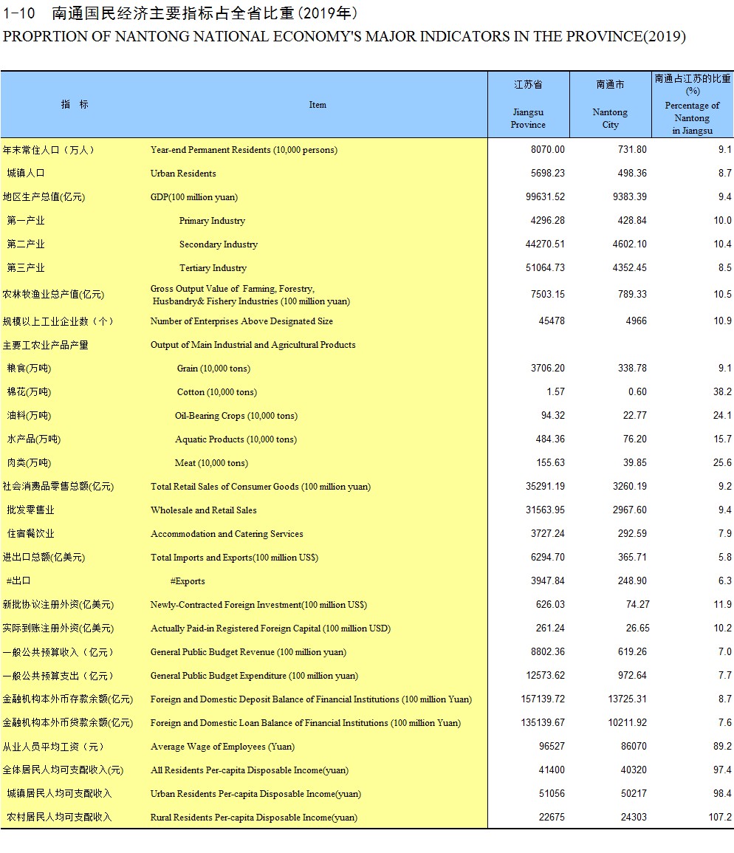Screen dimensions: 734x853
Task: Select the Nantong deposit balance 13725.31
Action: 627,699
